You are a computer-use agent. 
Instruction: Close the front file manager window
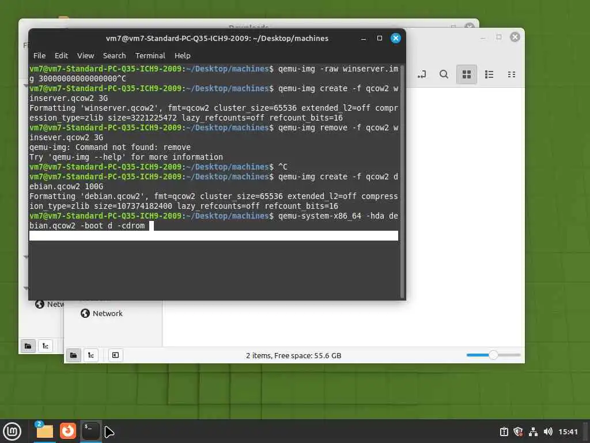coord(515,37)
